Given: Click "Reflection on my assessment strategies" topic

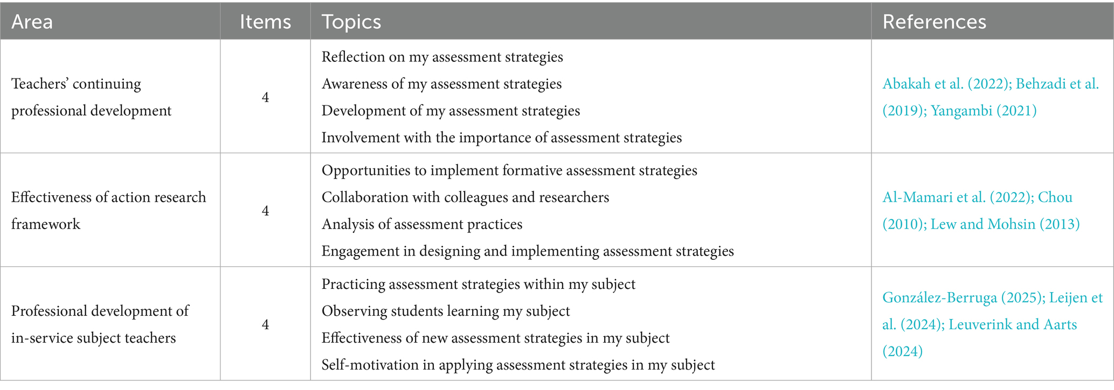Looking at the screenshot, I should [442, 57].
